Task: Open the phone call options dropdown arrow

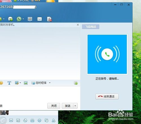Action: point(23,19)
